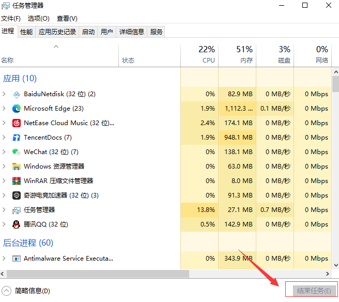Expand the NetEase Cloud Music group
Image resolution: width=339 pixels, height=302 pixels.
(4, 123)
